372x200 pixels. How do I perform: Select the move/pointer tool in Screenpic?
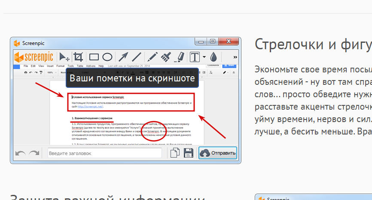pyautogui.click(x=64, y=57)
